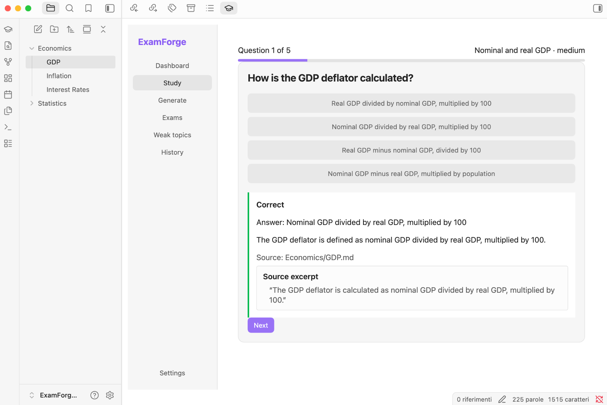Choose answer multiplied by population
Image resolution: width=607 pixels, height=405 pixels.
click(x=411, y=174)
